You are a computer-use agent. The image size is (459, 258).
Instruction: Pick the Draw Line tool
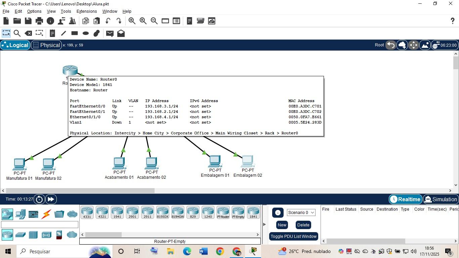click(x=64, y=33)
